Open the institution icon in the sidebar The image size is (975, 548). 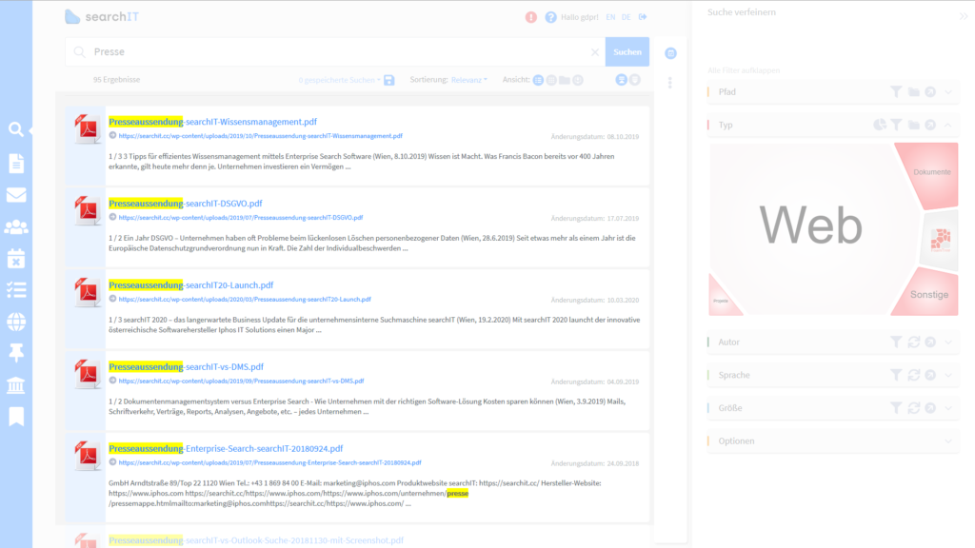point(16,385)
